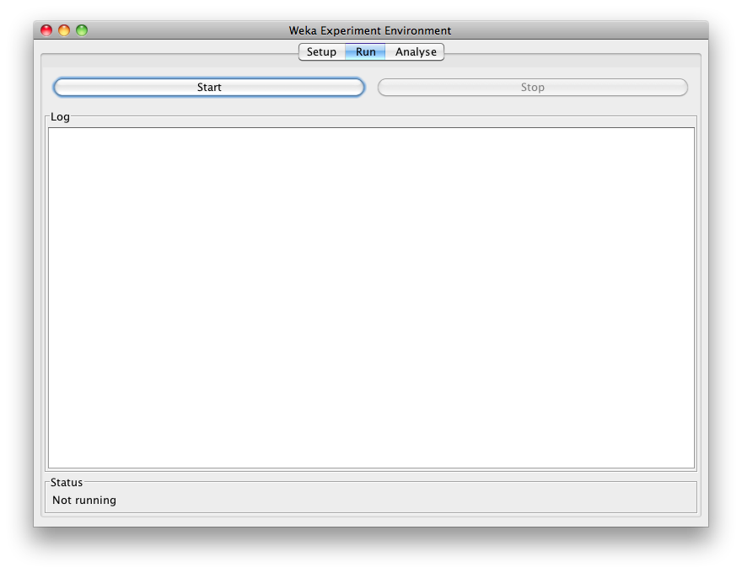Click the Log panel label
The height and width of the screenshot is (573, 742).
tap(60, 117)
